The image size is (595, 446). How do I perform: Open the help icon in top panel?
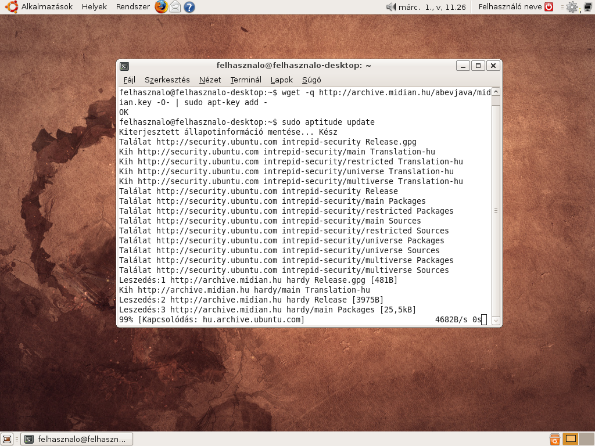coord(189,7)
